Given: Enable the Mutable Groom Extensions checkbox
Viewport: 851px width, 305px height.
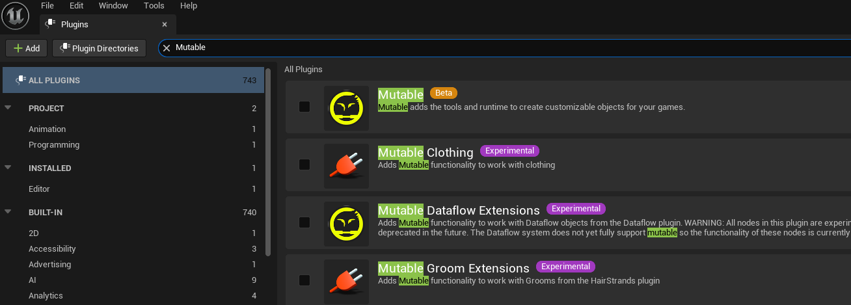Looking at the screenshot, I should [304, 280].
